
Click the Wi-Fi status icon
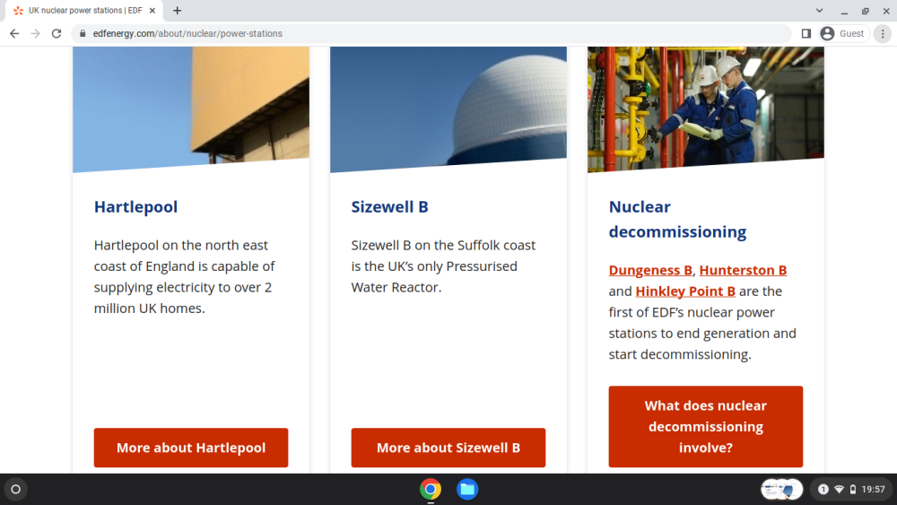(840, 489)
